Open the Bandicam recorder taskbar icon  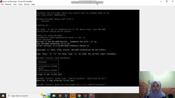point(85,96)
